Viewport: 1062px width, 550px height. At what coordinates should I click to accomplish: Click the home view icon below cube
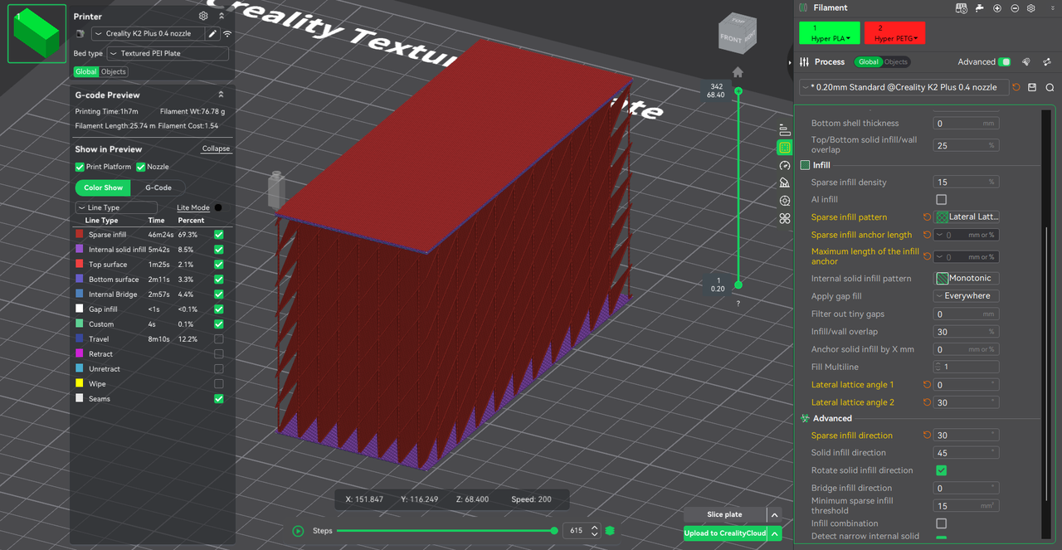tap(737, 72)
